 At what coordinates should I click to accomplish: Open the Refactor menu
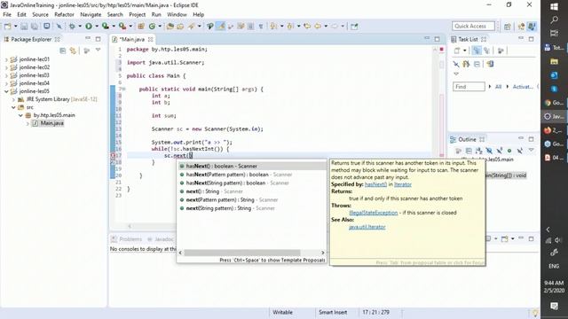pyautogui.click(x=64, y=14)
